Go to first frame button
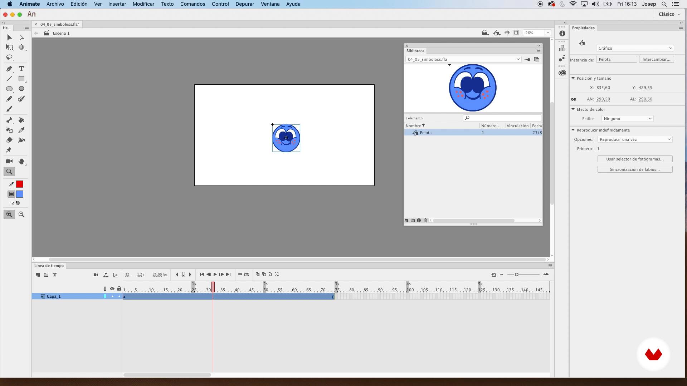 click(x=202, y=274)
